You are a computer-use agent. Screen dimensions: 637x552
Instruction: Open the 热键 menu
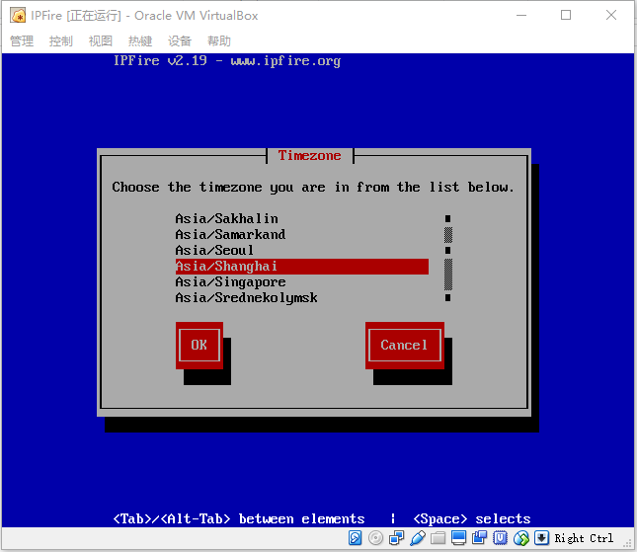tap(140, 41)
